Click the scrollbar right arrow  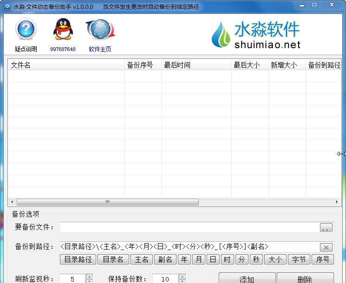pos(337,202)
